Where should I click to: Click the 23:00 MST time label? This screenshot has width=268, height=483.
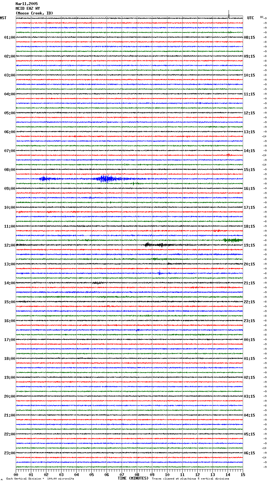pos(10,453)
